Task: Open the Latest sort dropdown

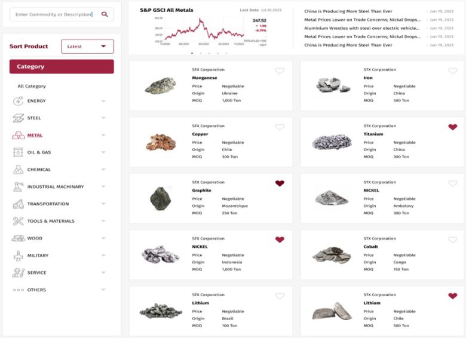Action: 87,47
